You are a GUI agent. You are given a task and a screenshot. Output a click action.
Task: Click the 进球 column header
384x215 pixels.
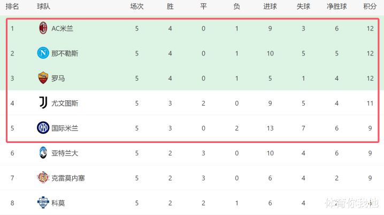coord(270,7)
